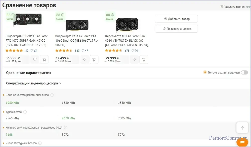Open MSI GeForce RTX 4060 VENTUS link
This screenshot has width=251, height=147.
click(126, 40)
